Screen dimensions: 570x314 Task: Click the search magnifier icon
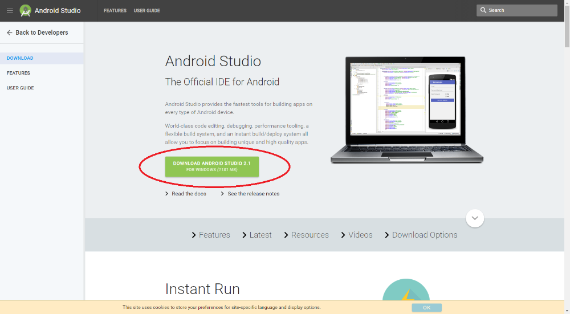[x=483, y=10]
